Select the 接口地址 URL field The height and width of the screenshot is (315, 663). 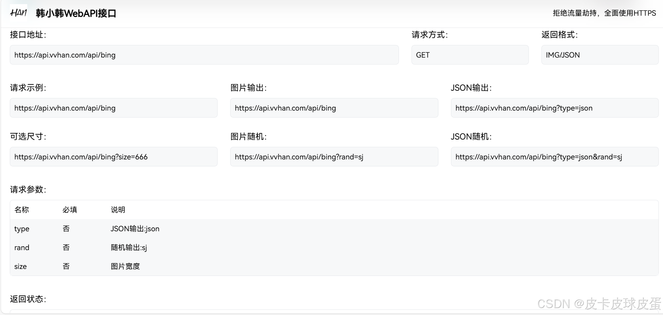tap(204, 55)
